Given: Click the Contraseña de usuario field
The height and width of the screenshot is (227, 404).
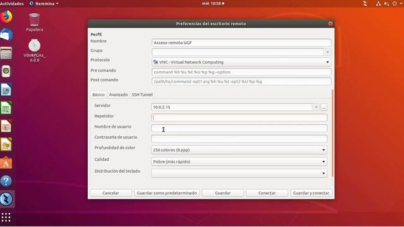Looking at the screenshot, I should (x=239, y=139).
